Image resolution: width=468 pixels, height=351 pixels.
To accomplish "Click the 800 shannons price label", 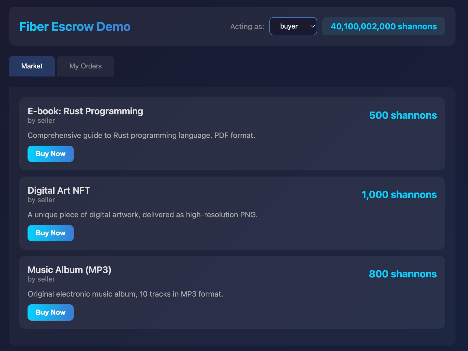I will tap(403, 274).
